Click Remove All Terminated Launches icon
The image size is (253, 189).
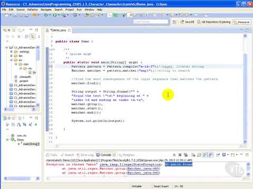click(186, 155)
